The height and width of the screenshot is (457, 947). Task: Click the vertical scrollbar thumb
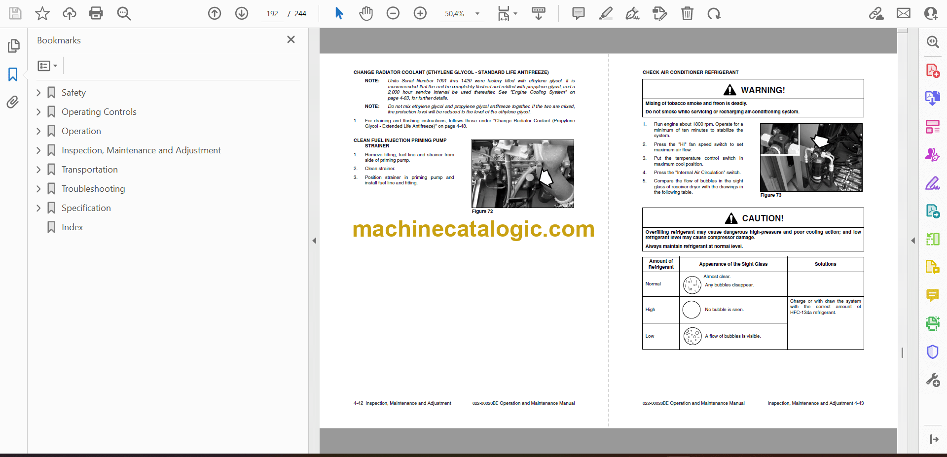tap(902, 352)
